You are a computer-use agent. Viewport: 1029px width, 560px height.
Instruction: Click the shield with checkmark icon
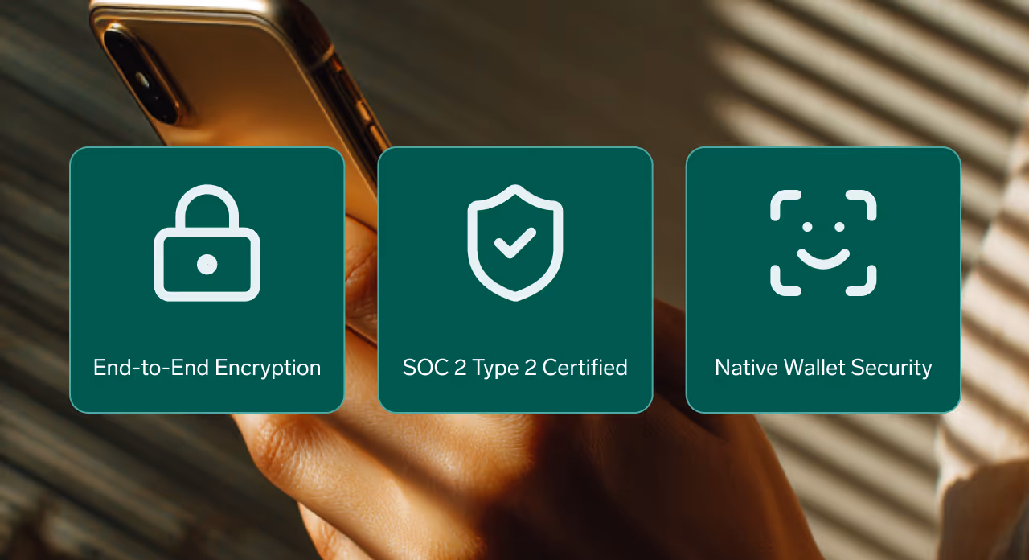pos(515,243)
